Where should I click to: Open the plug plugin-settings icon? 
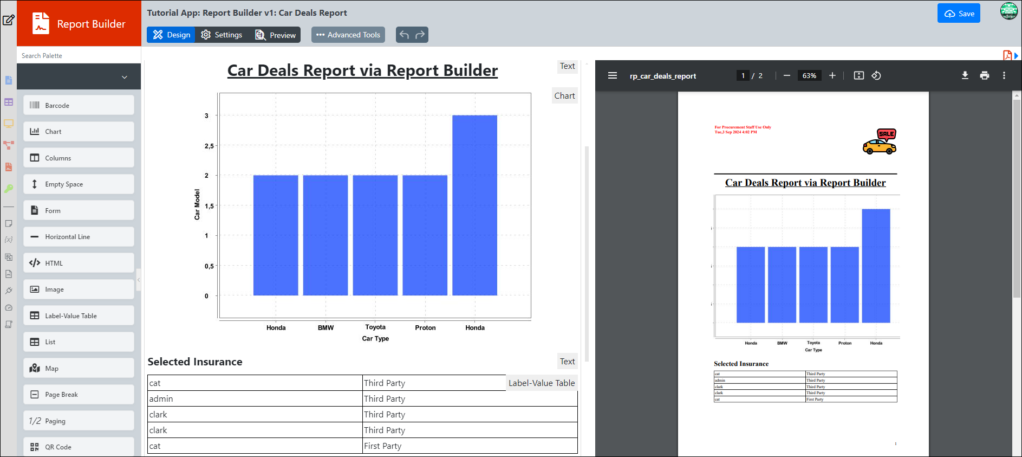point(9,291)
